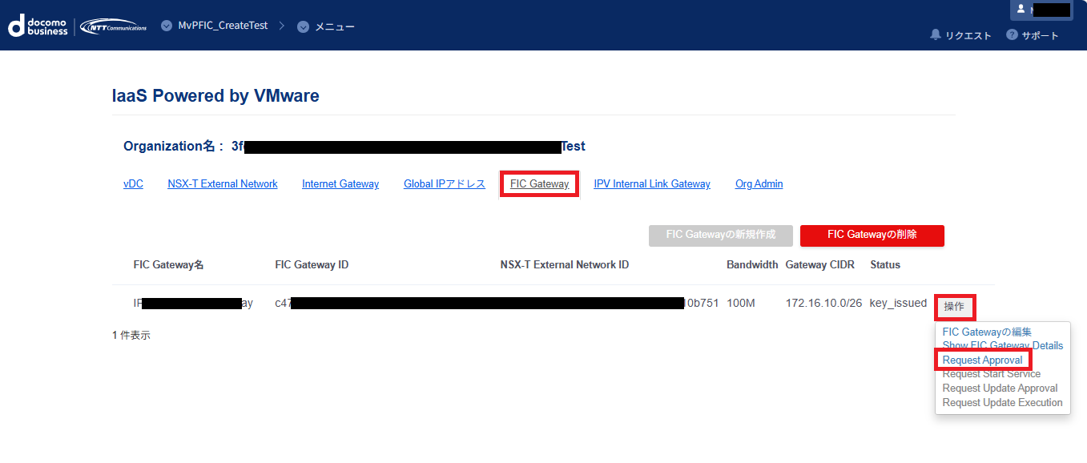Image resolution: width=1087 pixels, height=463 pixels.
Task: Open IPV Internal Link Gateway tab
Action: (x=652, y=183)
